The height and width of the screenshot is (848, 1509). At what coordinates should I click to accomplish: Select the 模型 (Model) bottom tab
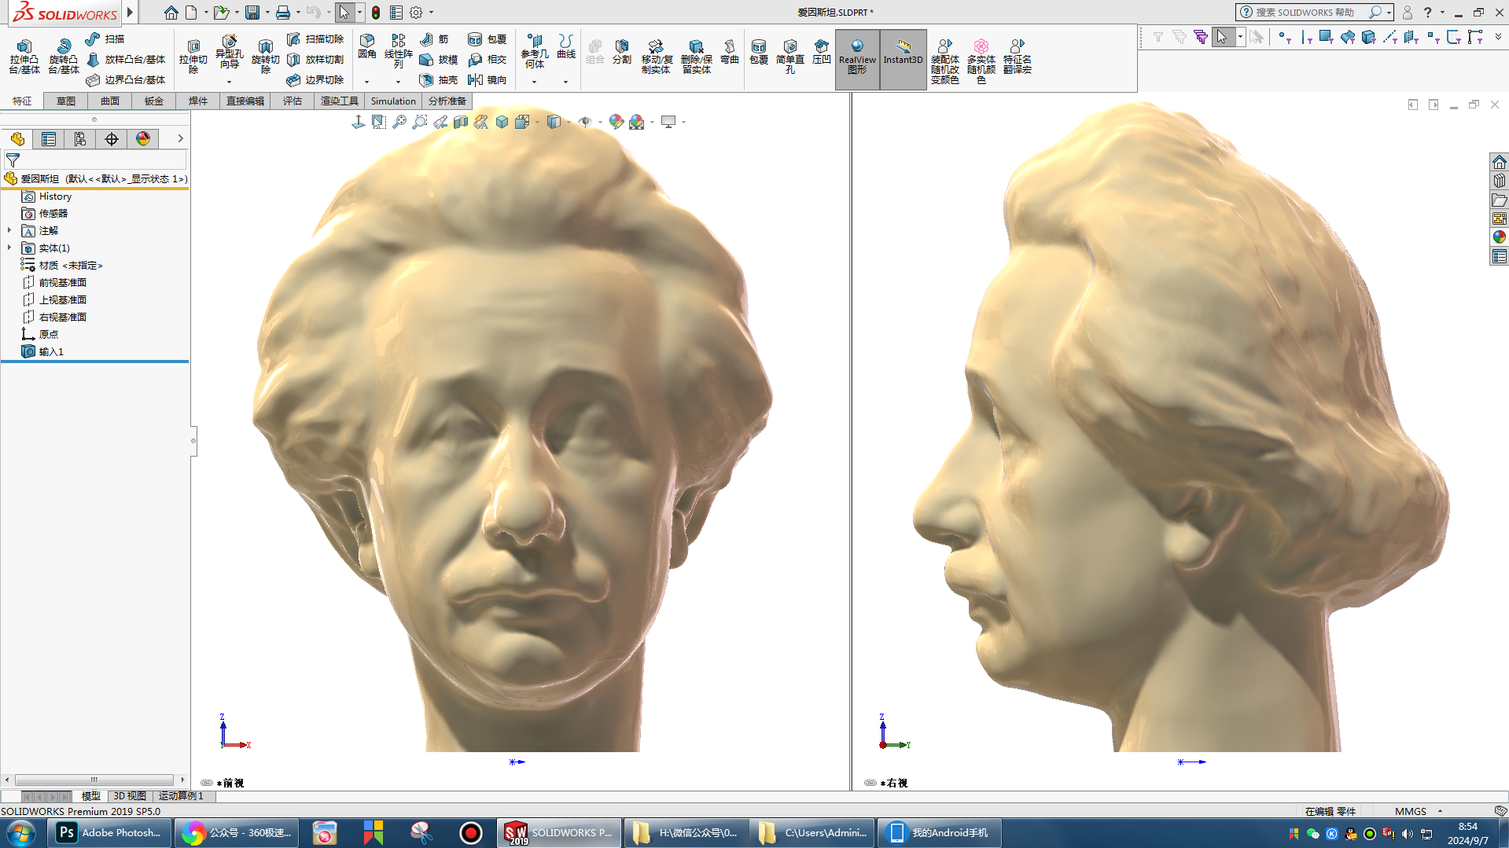click(x=91, y=796)
